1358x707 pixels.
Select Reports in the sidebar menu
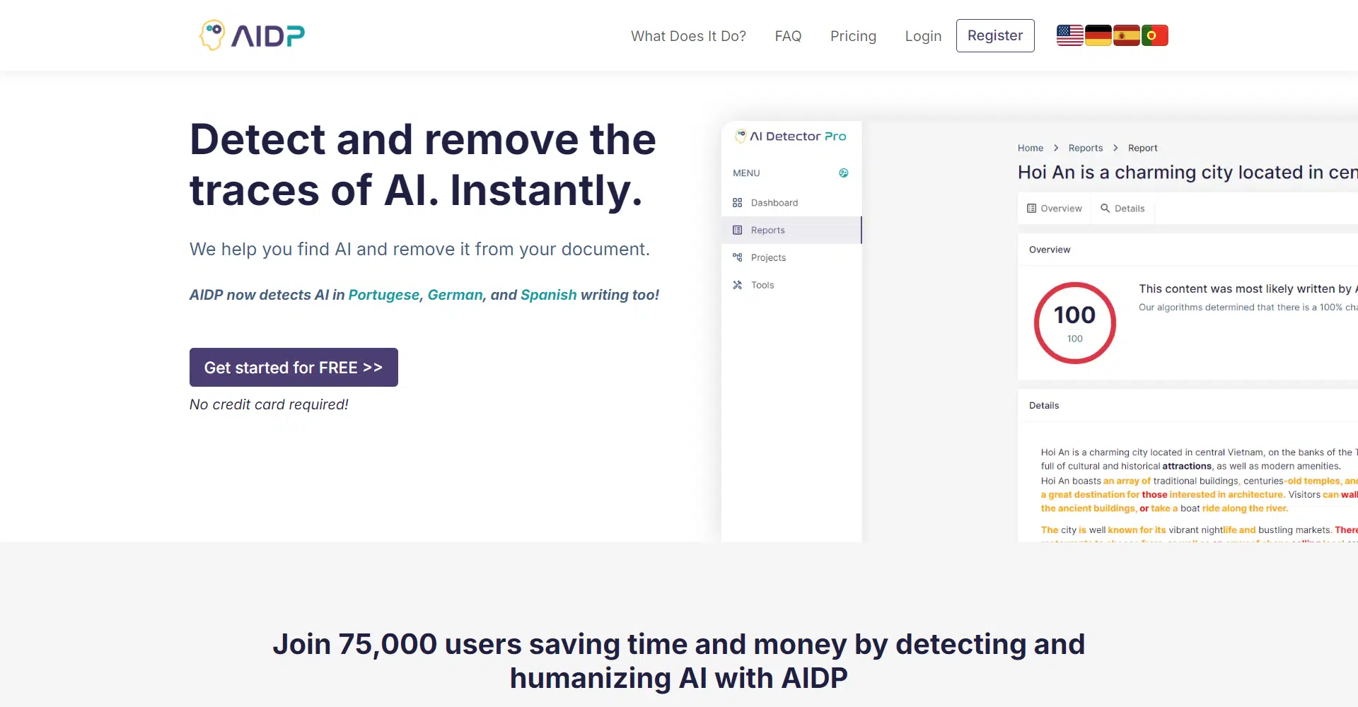[x=767, y=230]
